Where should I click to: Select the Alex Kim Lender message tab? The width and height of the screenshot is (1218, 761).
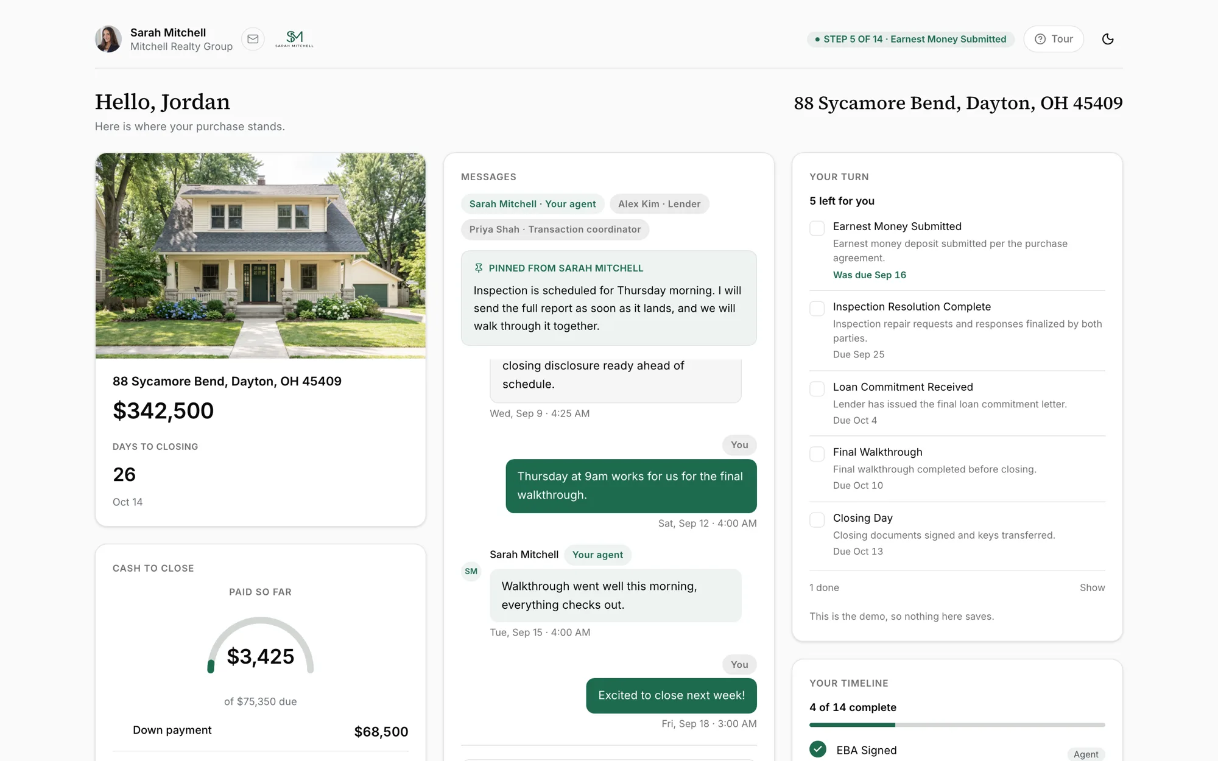click(659, 204)
